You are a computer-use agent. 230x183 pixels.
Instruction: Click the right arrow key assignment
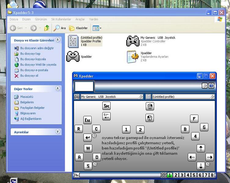click(x=210, y=157)
